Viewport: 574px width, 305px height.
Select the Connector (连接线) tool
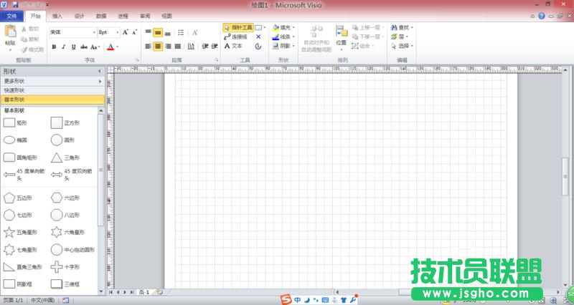coord(236,37)
